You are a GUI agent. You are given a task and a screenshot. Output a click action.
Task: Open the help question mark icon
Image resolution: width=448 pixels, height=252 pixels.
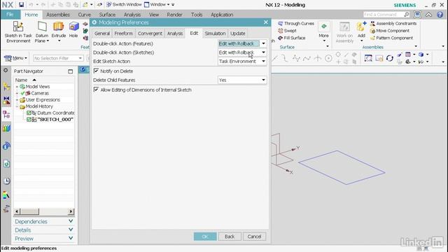pos(440,15)
